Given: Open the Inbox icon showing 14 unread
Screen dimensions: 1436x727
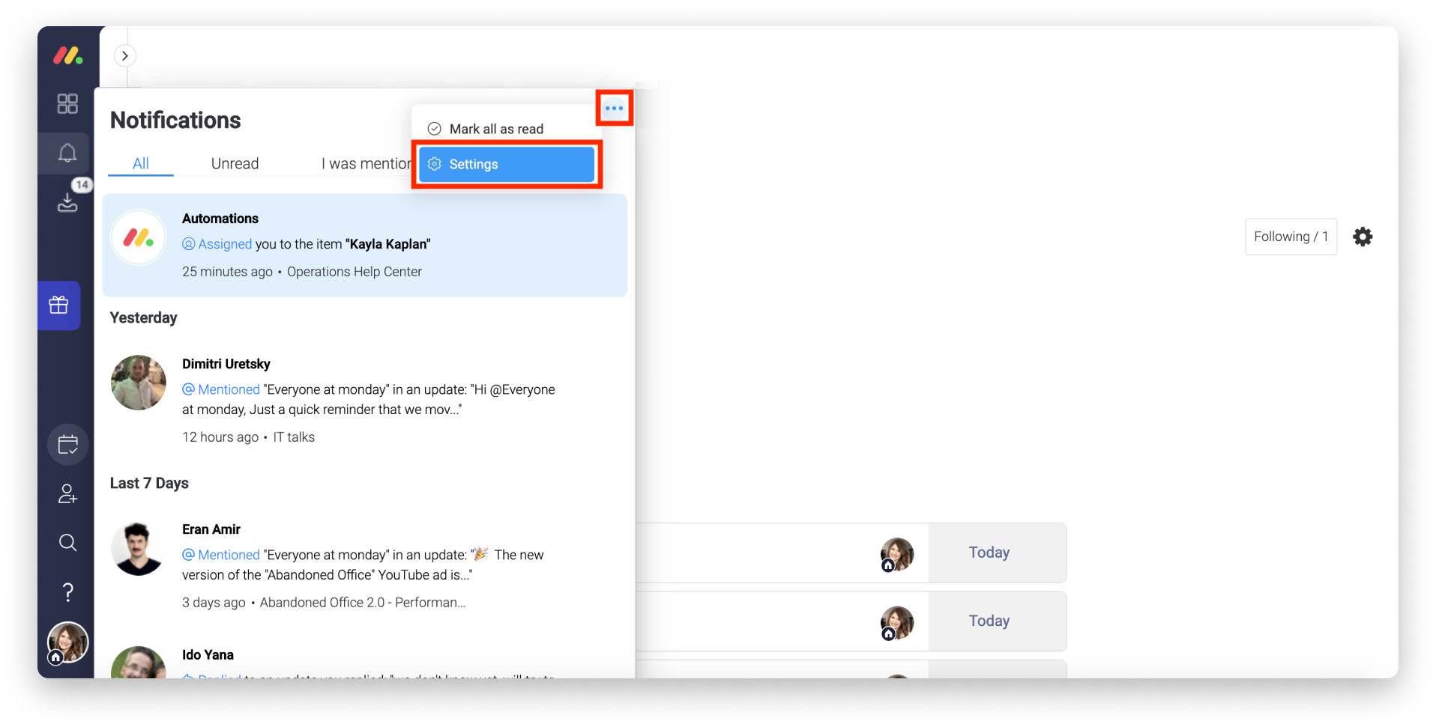Looking at the screenshot, I should click(x=67, y=202).
